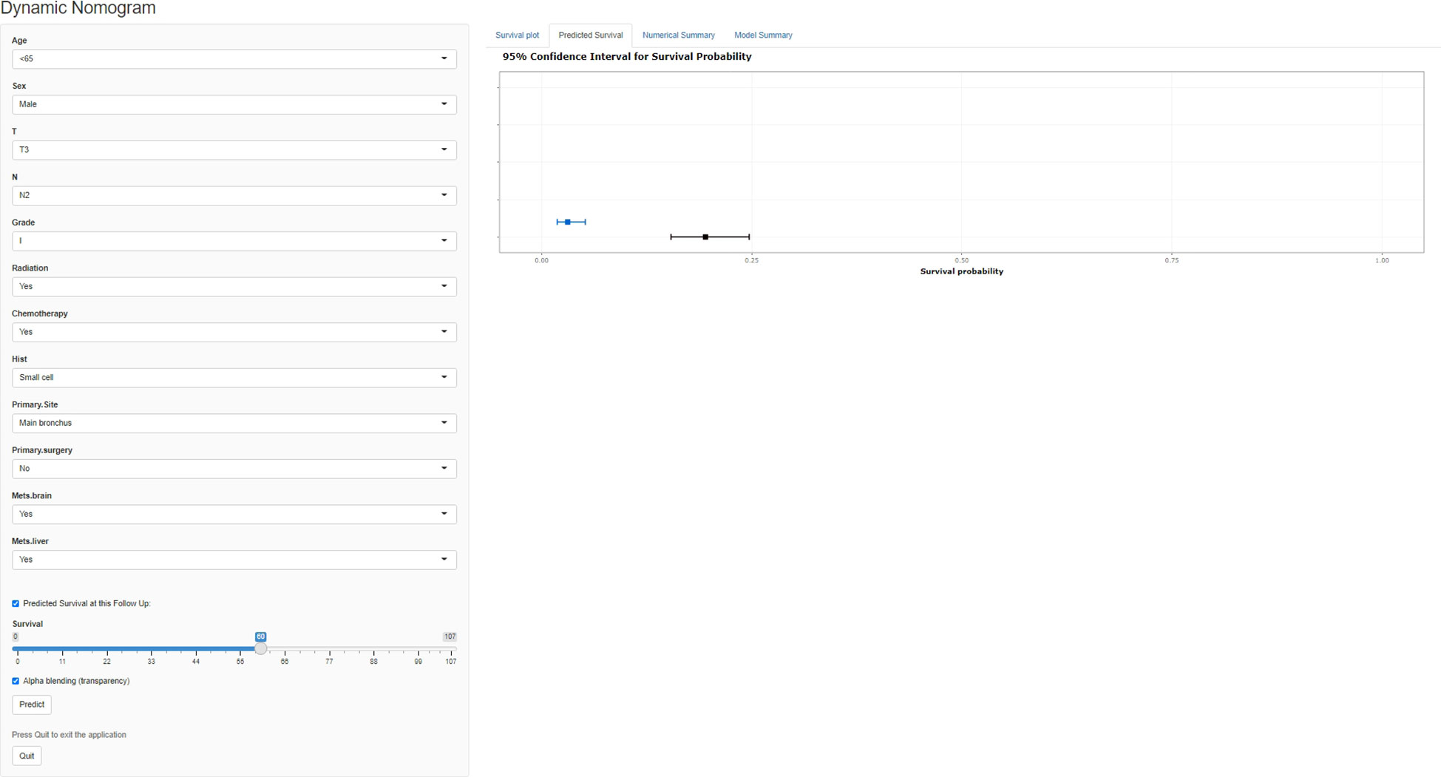
Task: Toggle Predicted Survival at this Follow Up checkbox
Action: [x=16, y=604]
